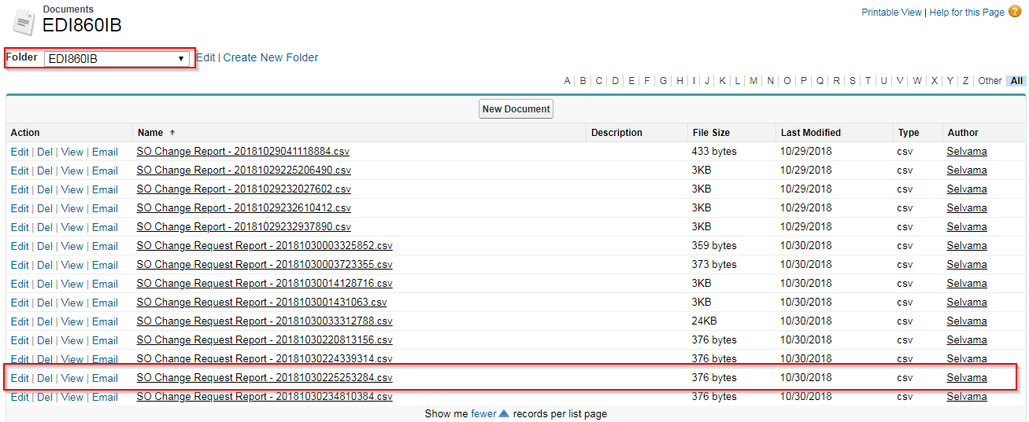View the 20181030225253284.csv document
The image size is (1029, 422).
click(x=72, y=378)
